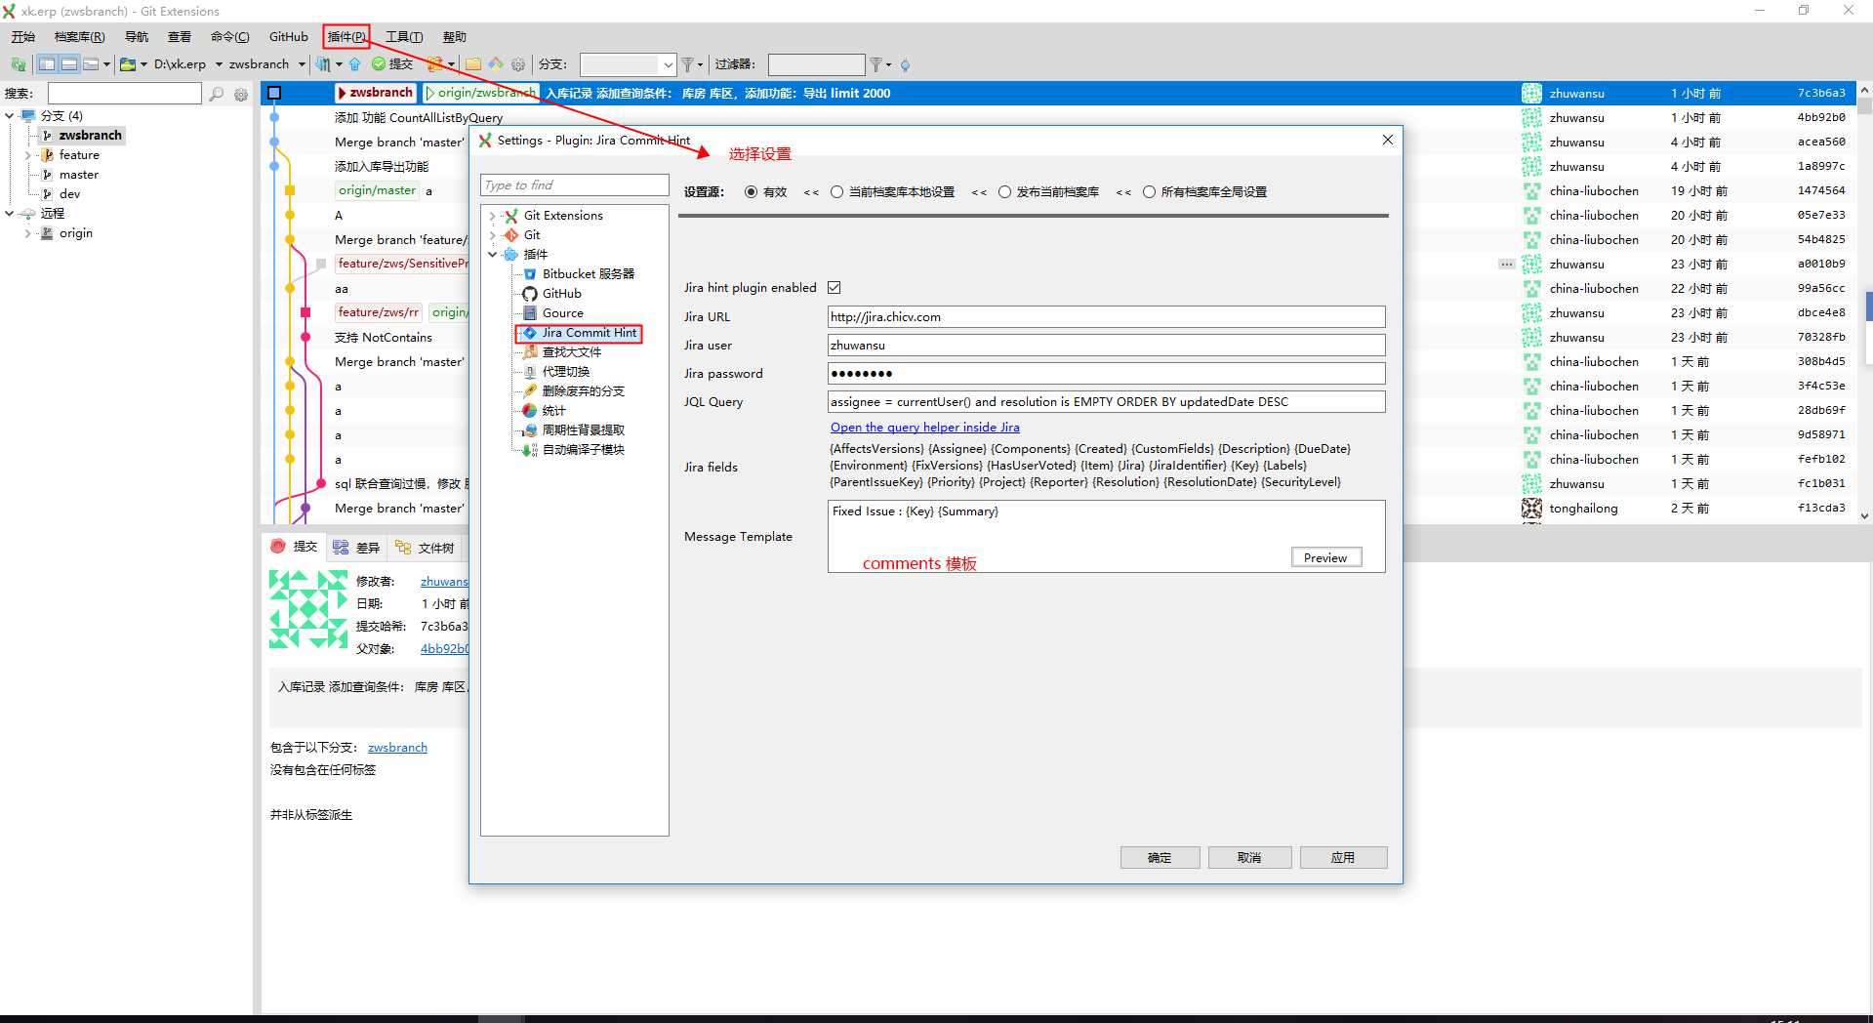Click the search magnifier icon in left panel

217,94
